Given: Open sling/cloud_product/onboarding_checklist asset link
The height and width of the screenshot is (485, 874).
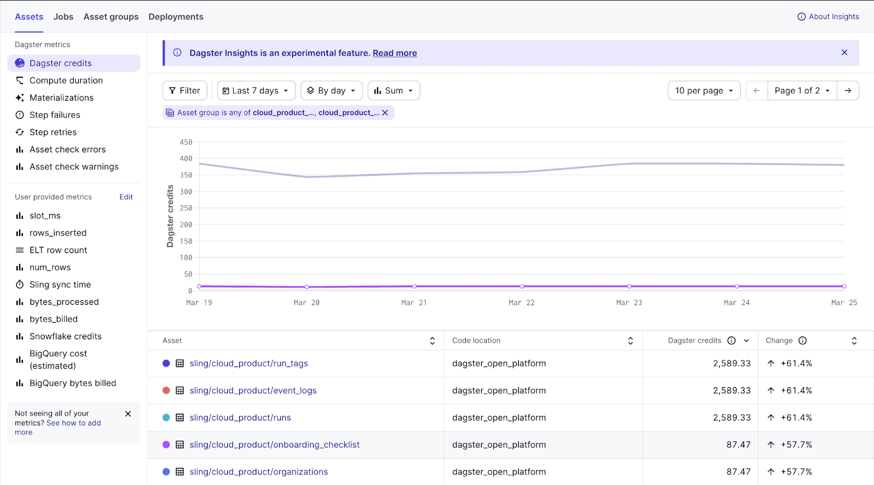Looking at the screenshot, I should (274, 445).
